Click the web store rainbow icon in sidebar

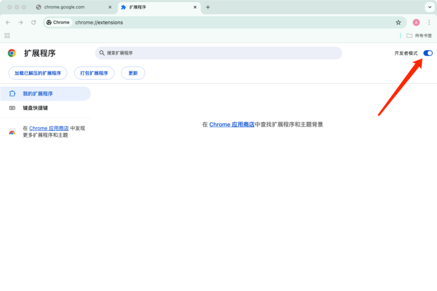pos(12,132)
